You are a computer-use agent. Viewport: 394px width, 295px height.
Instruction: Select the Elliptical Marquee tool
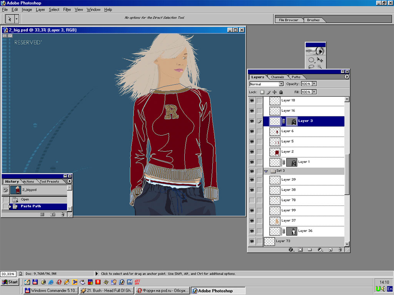pyautogui.click(x=311, y=60)
